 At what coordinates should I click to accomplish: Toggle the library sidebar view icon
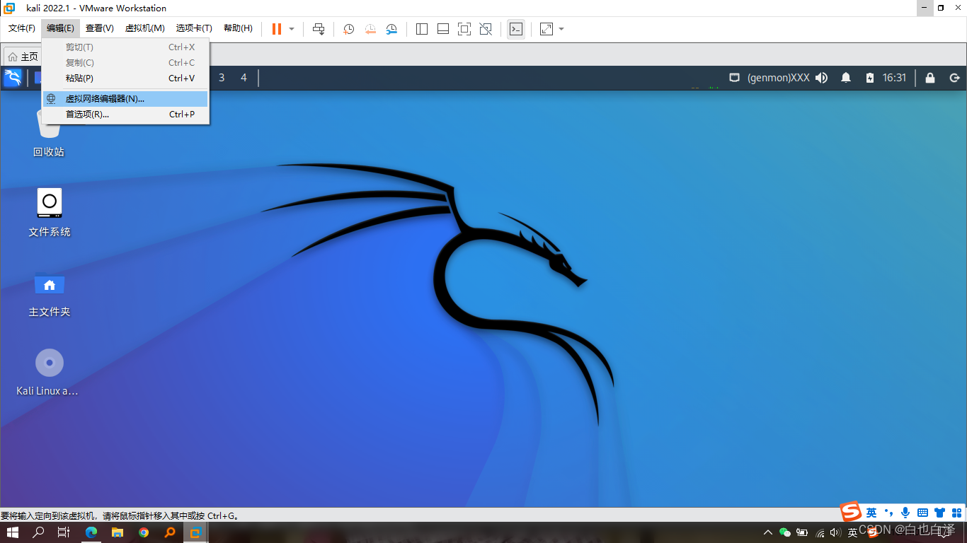422,29
